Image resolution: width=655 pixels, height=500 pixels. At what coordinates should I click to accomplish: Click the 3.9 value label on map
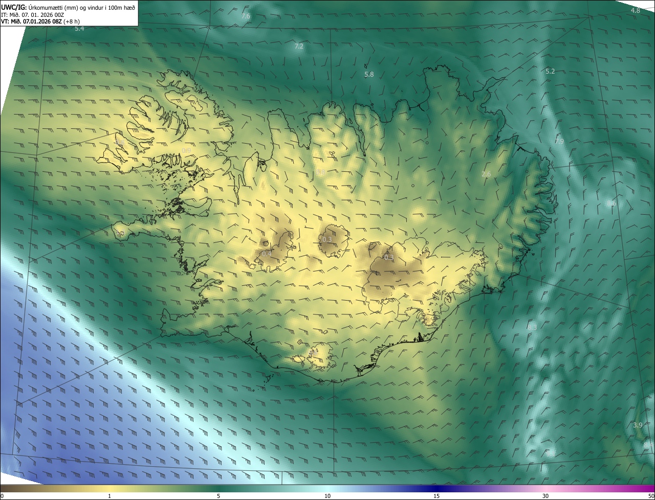click(x=637, y=425)
